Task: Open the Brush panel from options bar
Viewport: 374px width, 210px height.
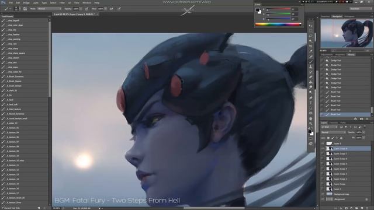Action: point(25,9)
